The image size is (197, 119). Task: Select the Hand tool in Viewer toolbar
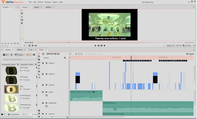click(22, 13)
